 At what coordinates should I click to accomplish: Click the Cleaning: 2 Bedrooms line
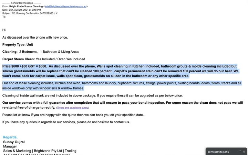(x=41, y=52)
